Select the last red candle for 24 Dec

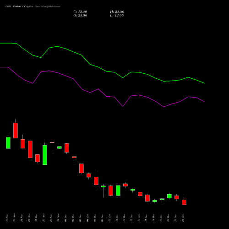click(184, 202)
